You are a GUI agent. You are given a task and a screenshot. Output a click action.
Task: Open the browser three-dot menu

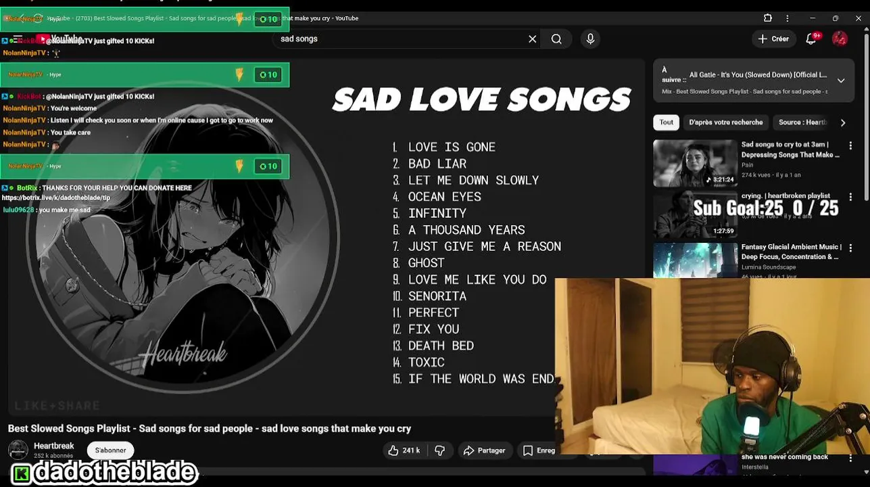pyautogui.click(x=787, y=18)
